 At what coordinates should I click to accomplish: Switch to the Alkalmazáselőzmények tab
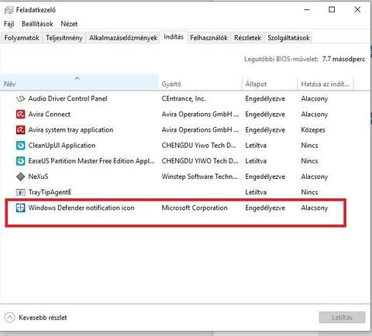tap(123, 38)
